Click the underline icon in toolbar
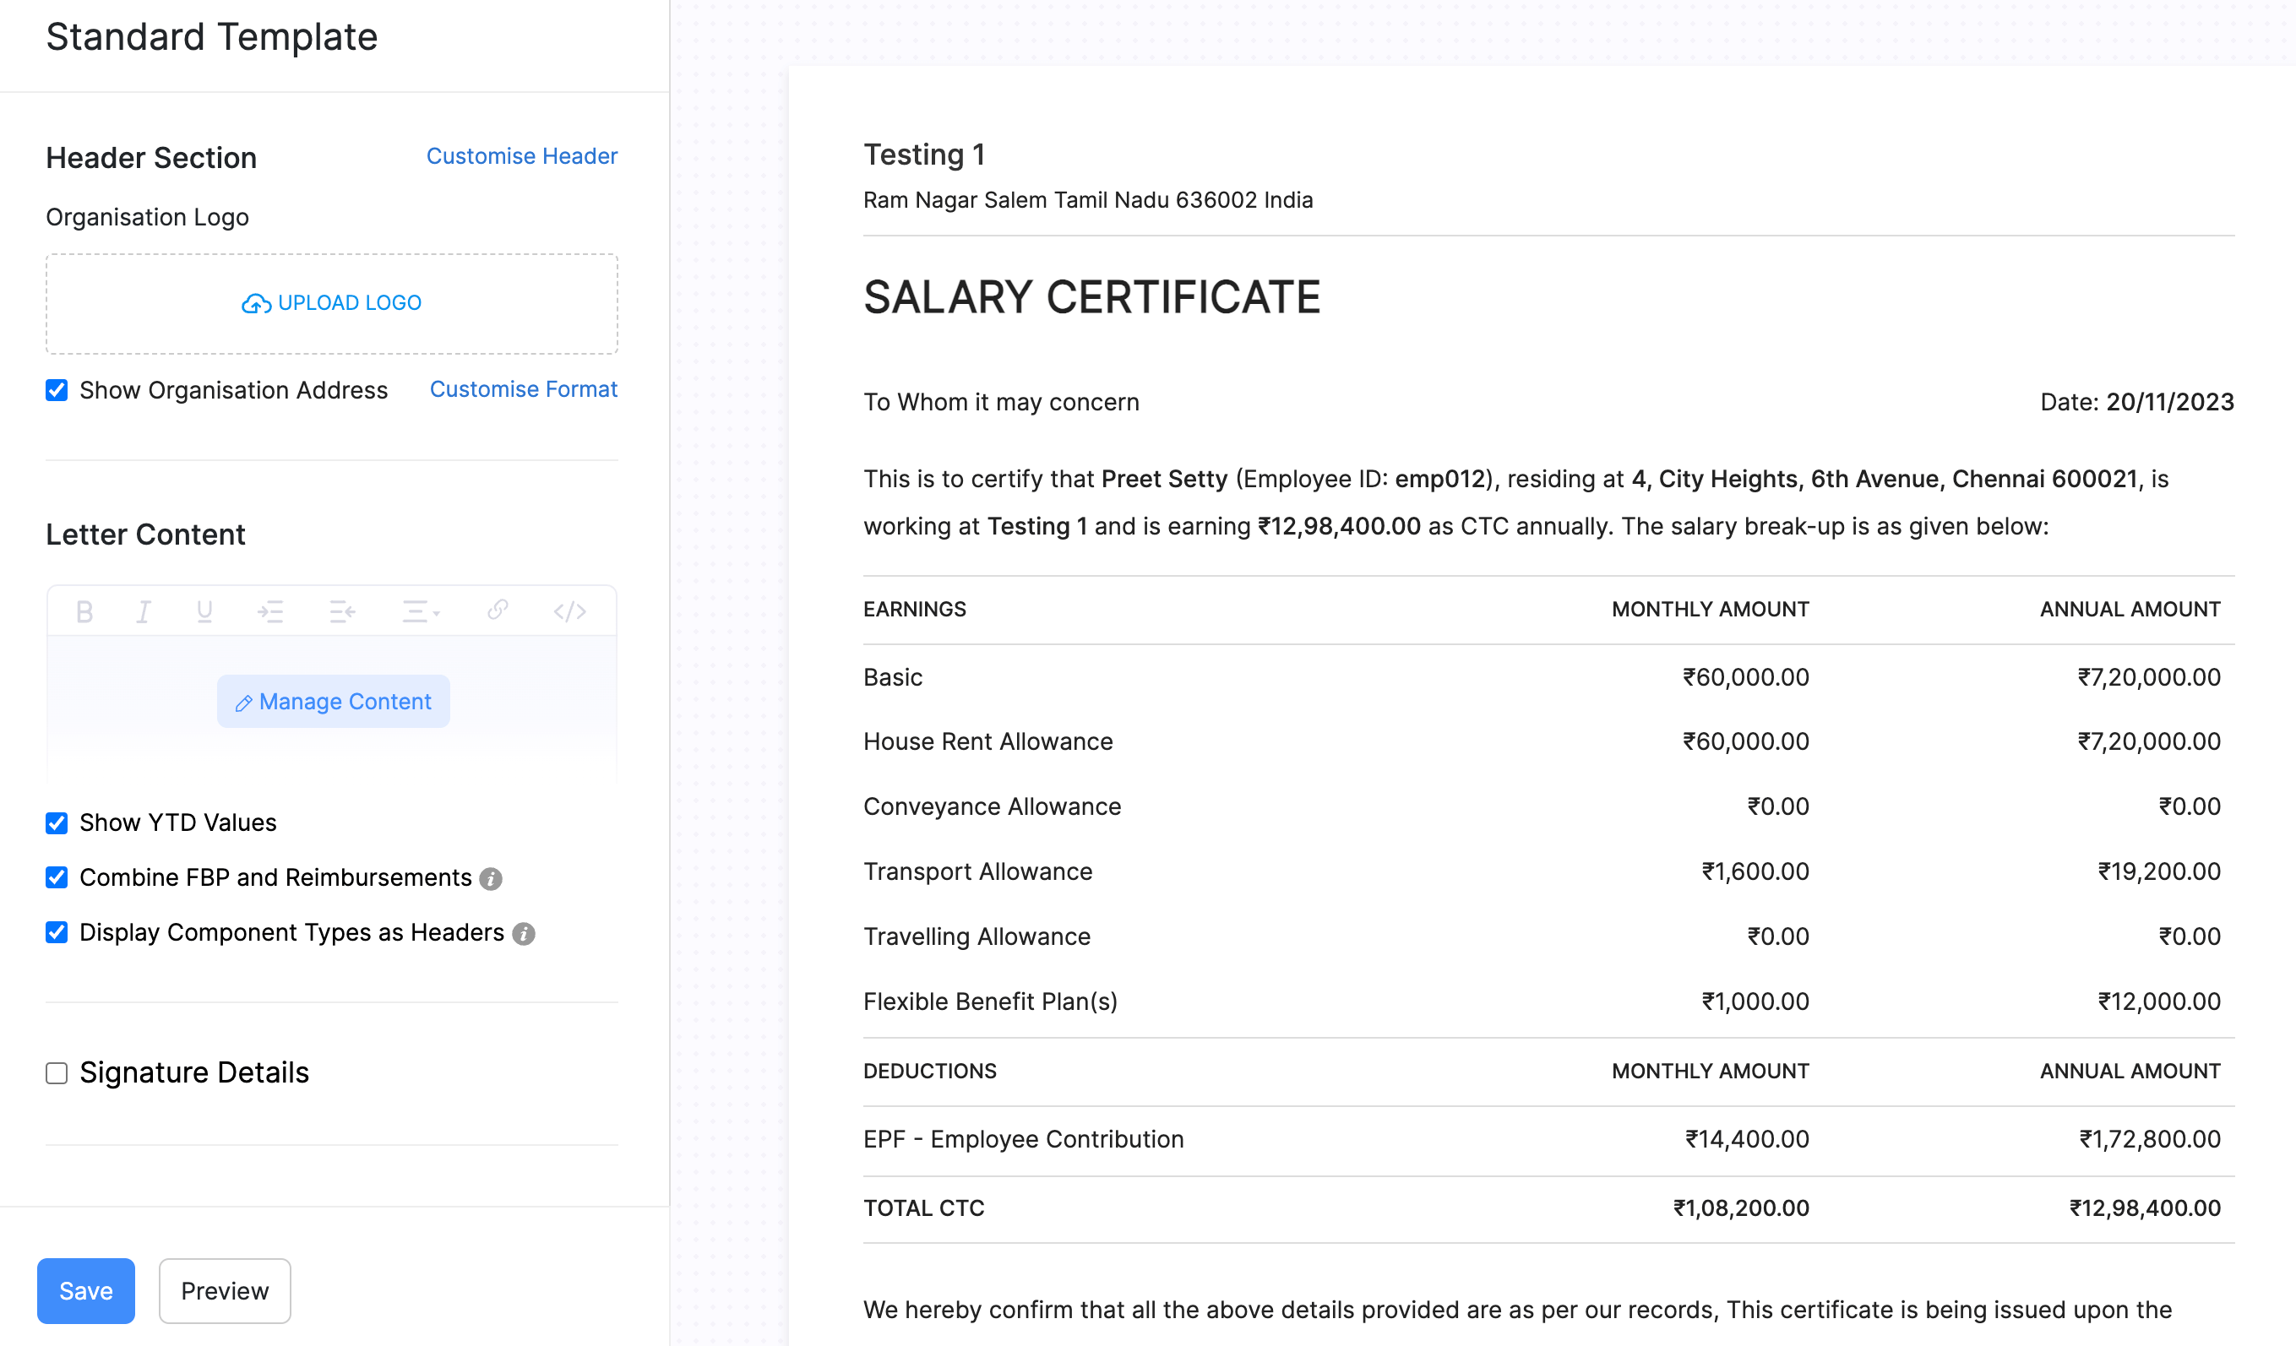 pos(204,611)
